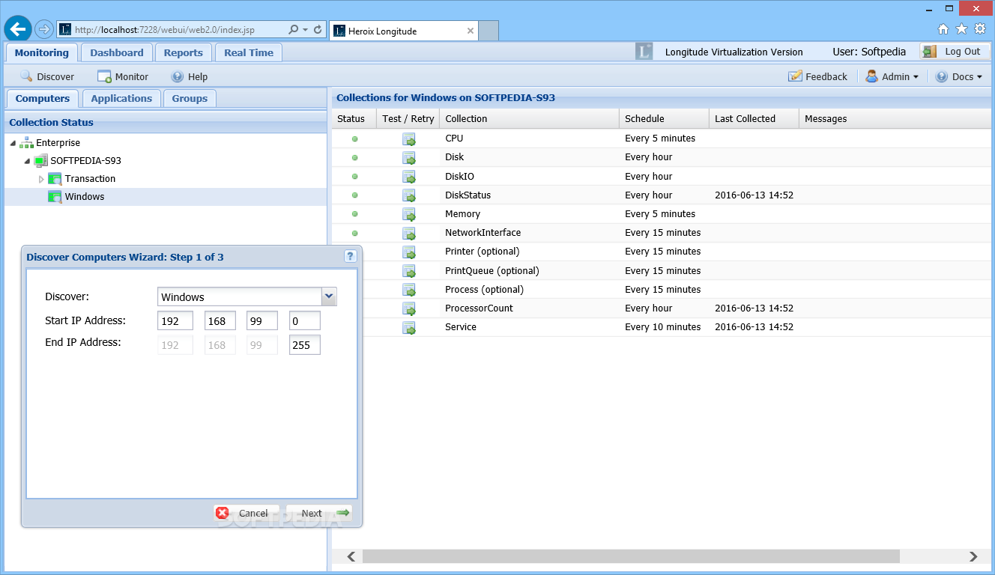Click the Transaction node icon
Screen dimensions: 995x575
pyautogui.click(x=55, y=179)
